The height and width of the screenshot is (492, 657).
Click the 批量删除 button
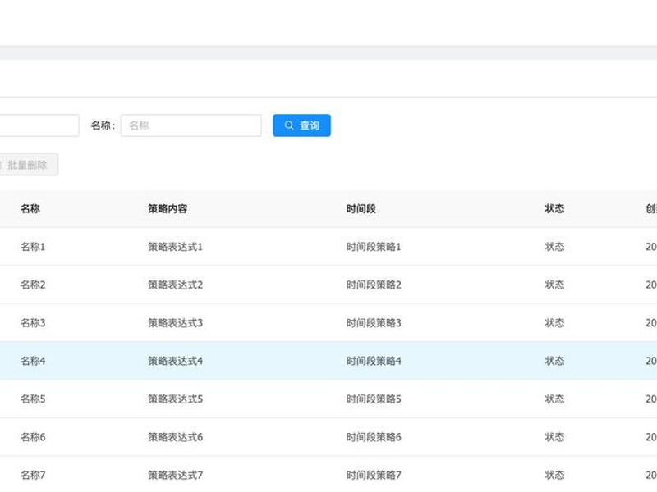[x=29, y=165]
